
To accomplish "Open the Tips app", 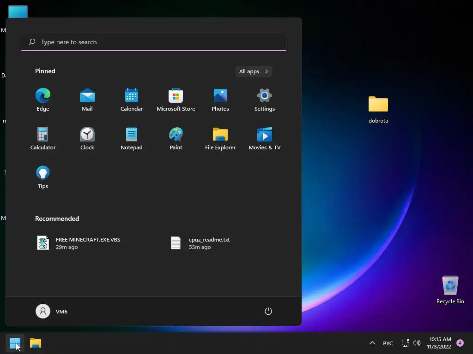I will pyautogui.click(x=43, y=177).
